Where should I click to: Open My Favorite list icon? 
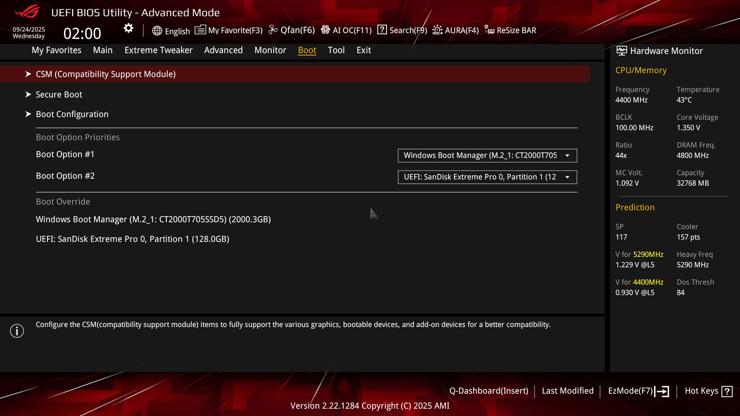200,30
